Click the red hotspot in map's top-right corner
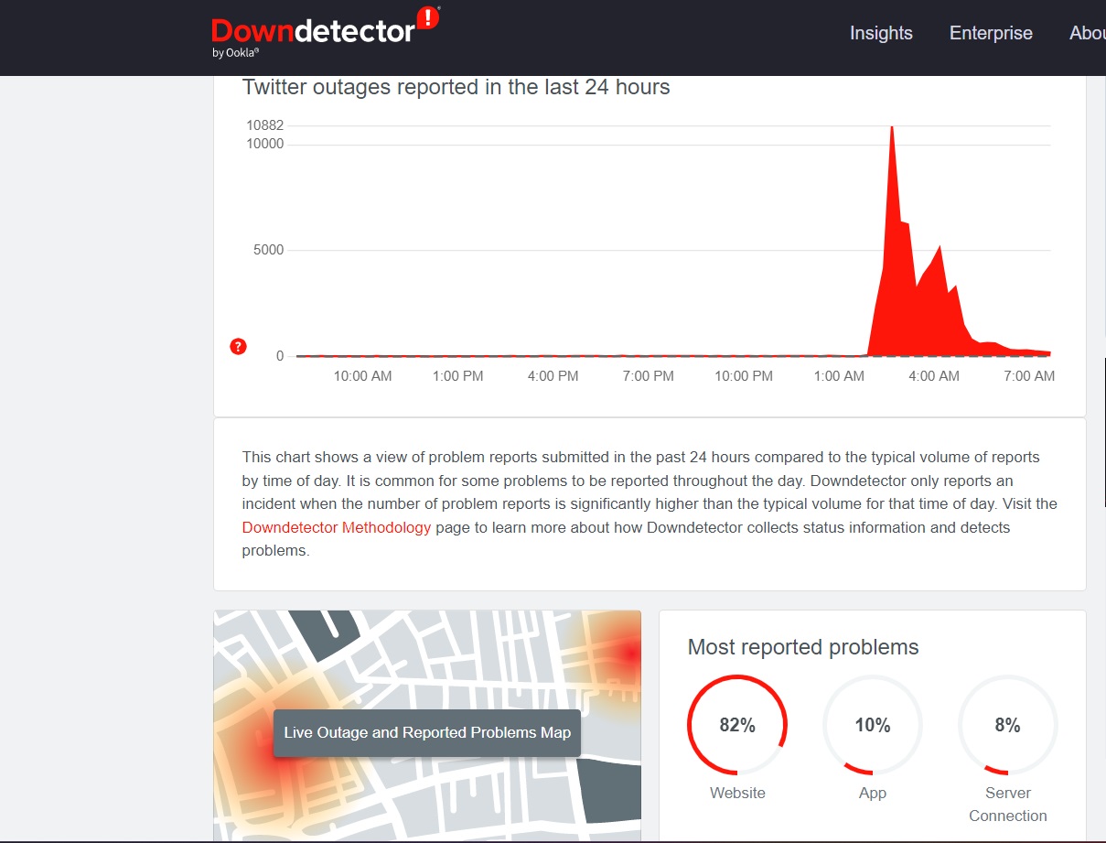This screenshot has width=1106, height=843. coord(629,653)
